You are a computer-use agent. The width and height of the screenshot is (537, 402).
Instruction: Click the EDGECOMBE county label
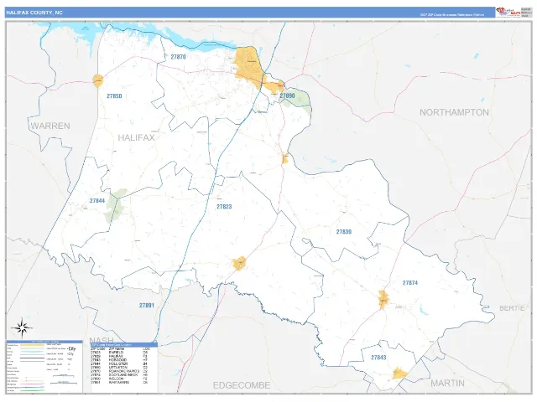click(x=242, y=385)
